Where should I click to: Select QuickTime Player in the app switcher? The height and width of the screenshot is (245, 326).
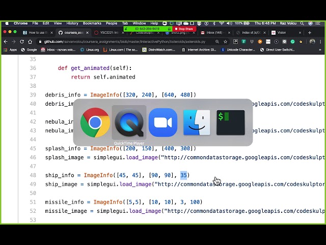[129, 122]
